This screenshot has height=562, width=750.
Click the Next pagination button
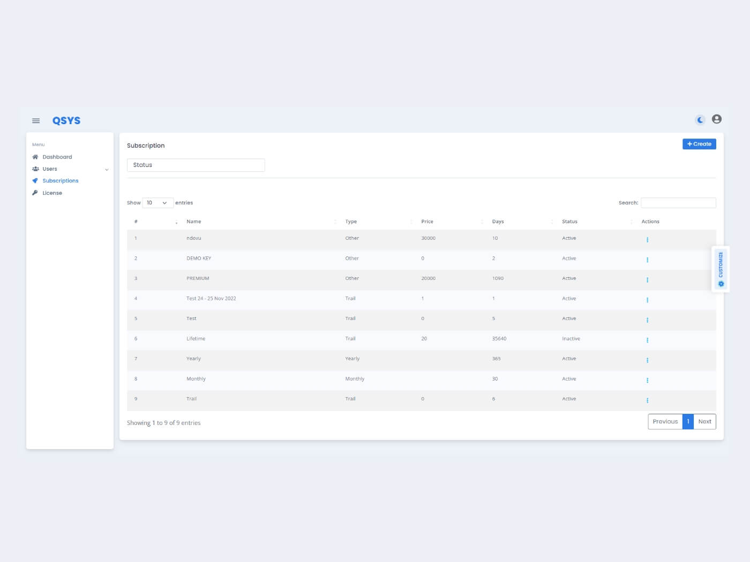coord(704,422)
